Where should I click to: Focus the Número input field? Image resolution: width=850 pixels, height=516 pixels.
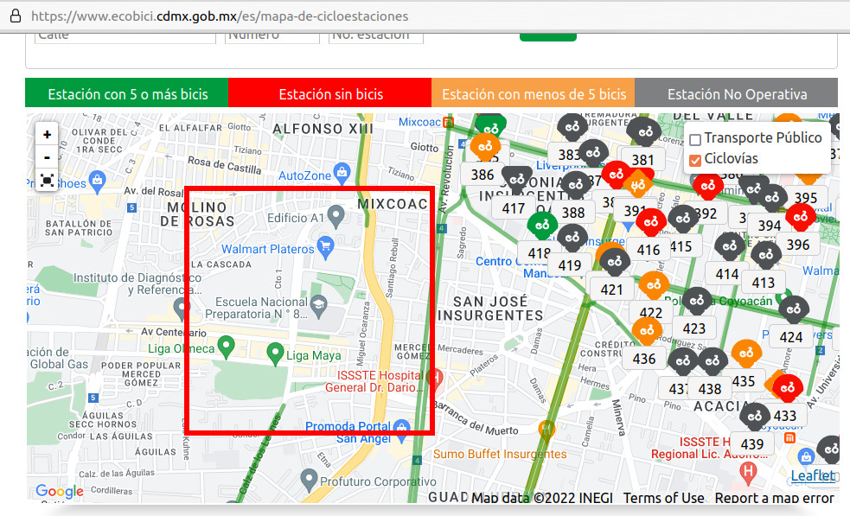[x=272, y=37]
